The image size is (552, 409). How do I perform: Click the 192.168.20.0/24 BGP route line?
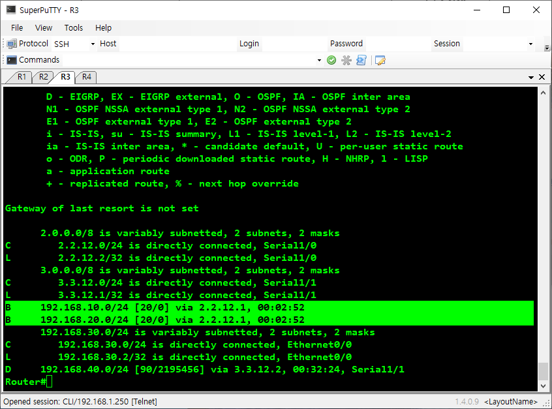point(269,320)
